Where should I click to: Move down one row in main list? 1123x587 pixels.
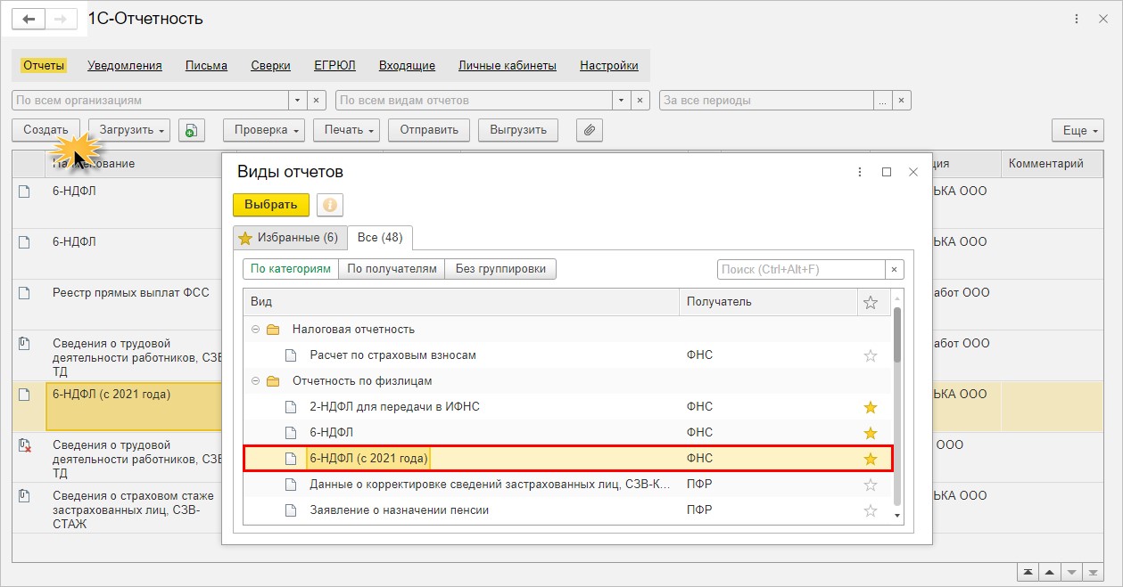(x=1071, y=571)
